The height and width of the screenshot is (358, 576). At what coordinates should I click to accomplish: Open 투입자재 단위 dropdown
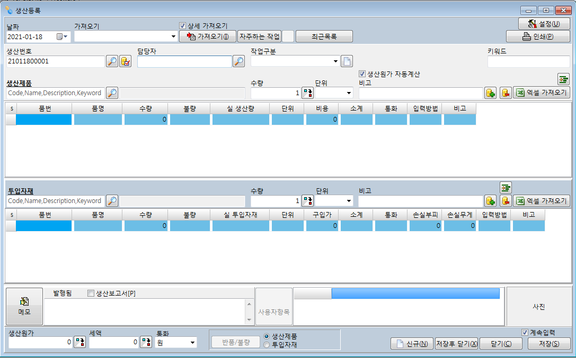(x=349, y=201)
